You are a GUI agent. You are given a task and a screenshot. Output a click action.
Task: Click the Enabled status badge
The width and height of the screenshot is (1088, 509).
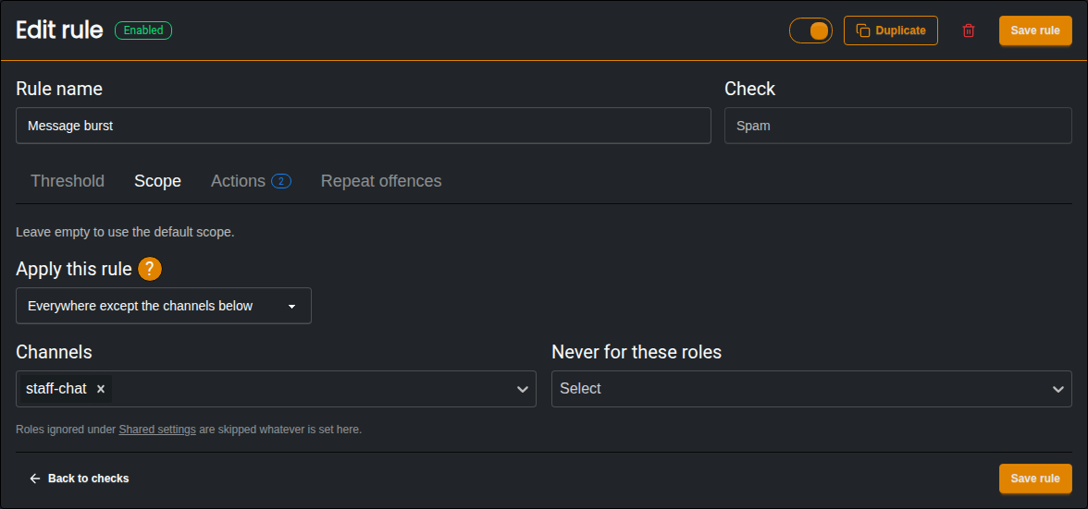tap(142, 30)
